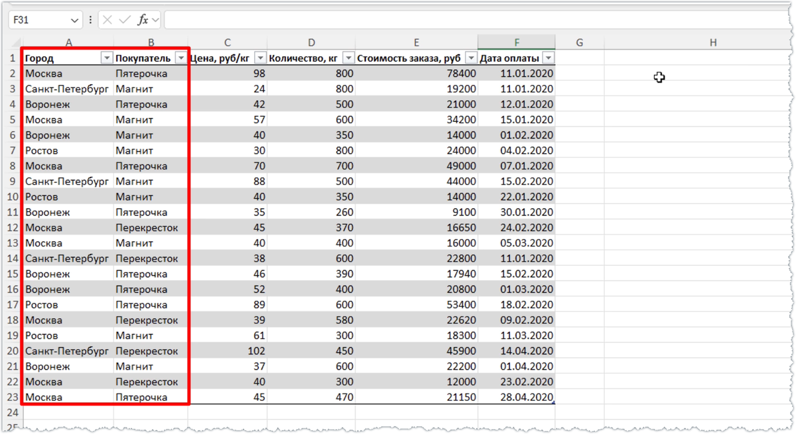796x434 pixels.
Task: Click cell with date 15.01.2020
Action: click(516, 120)
